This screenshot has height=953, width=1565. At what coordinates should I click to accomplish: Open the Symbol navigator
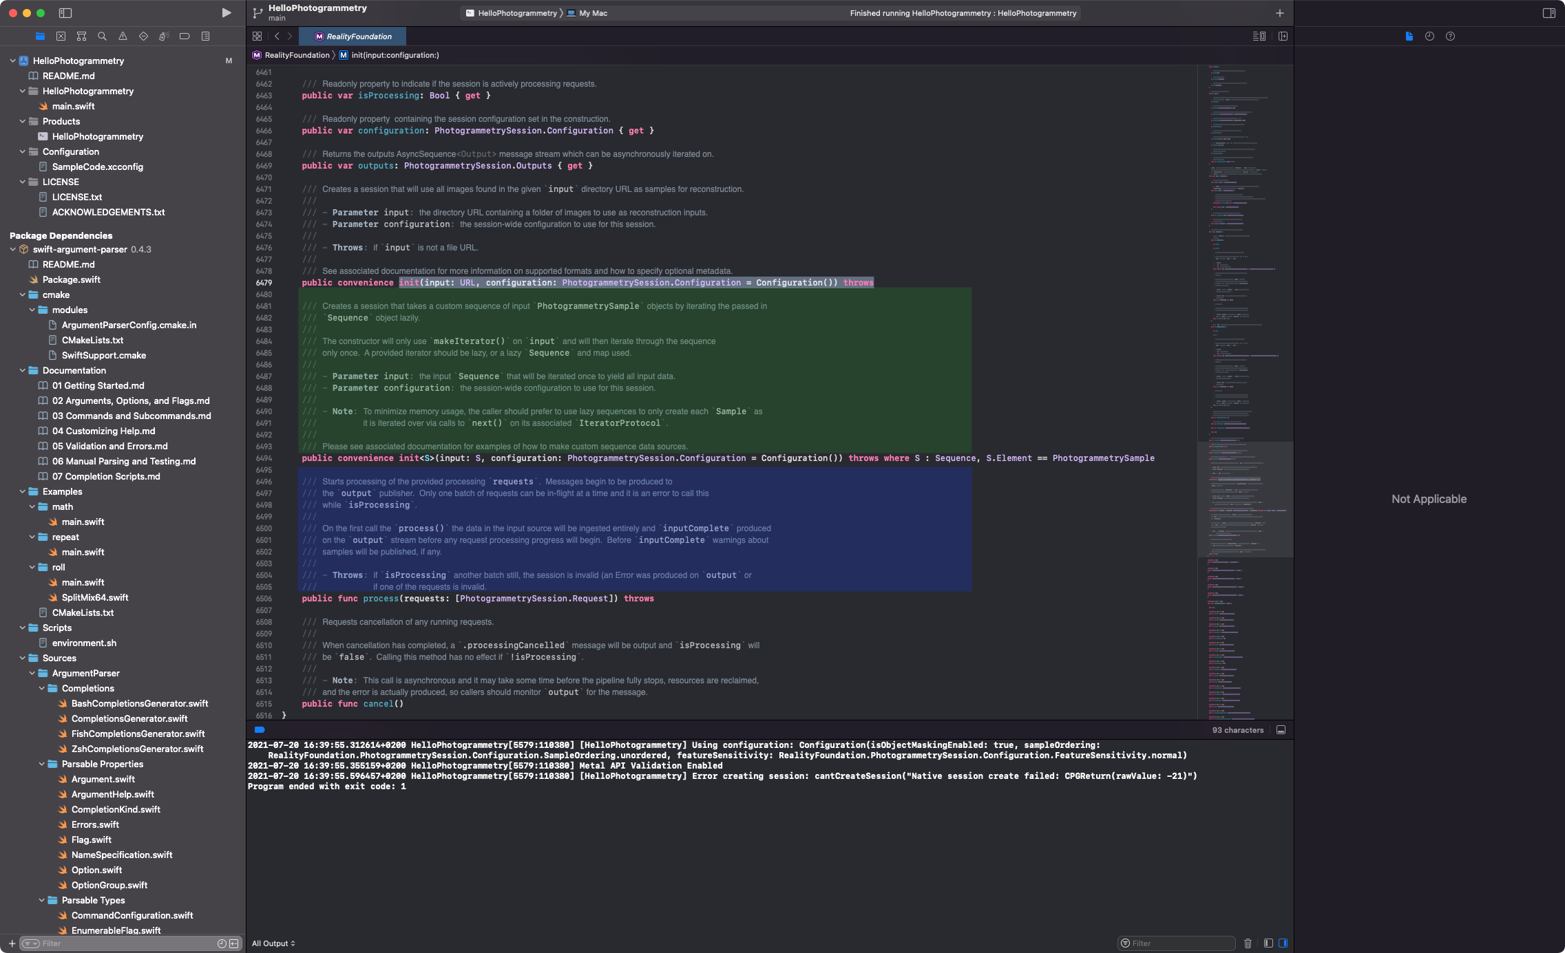tap(81, 36)
